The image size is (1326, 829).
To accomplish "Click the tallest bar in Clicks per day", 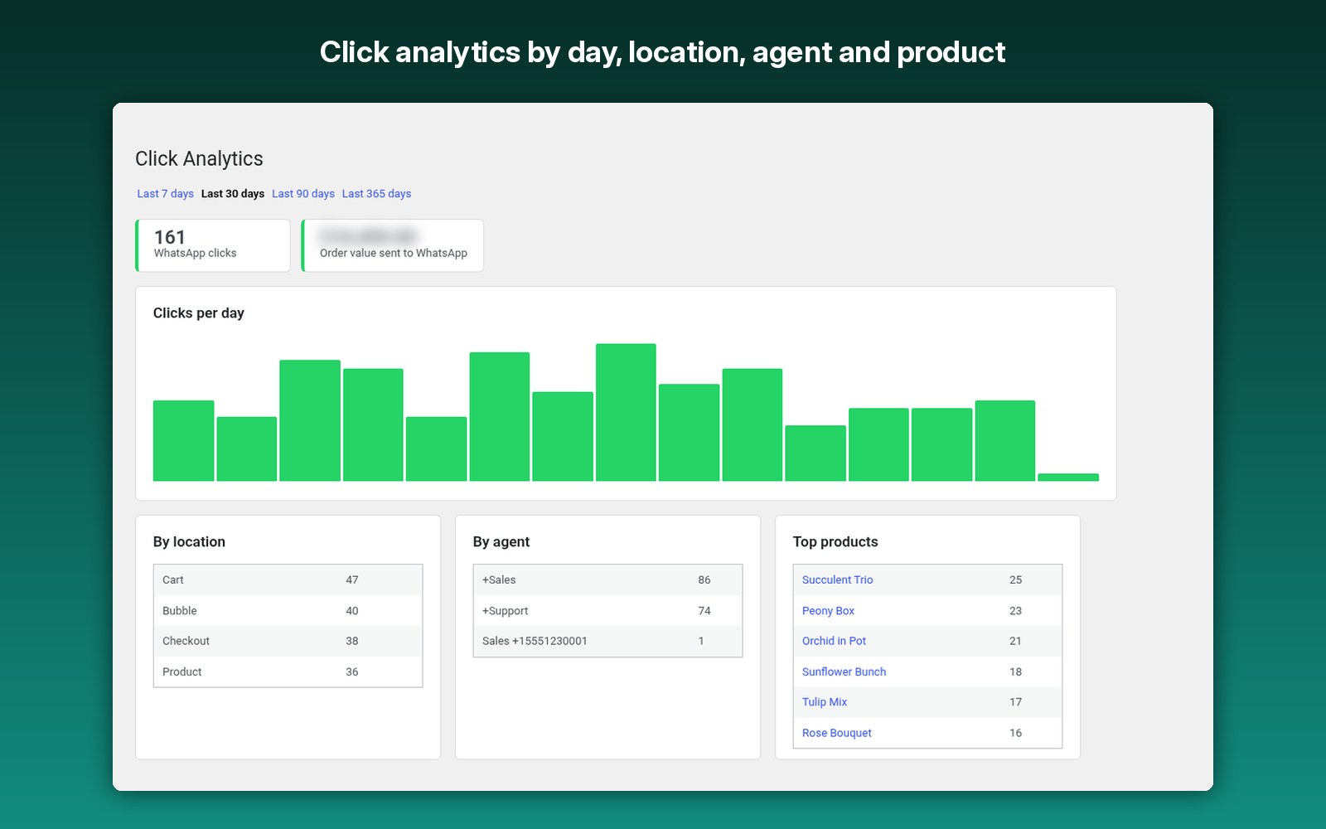I will [626, 412].
